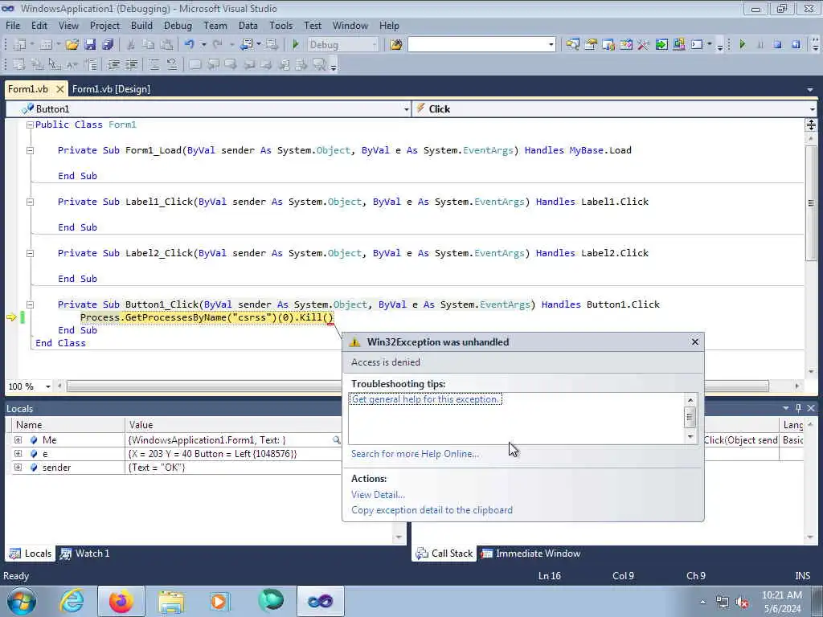Click the Open File folder icon
823x617 pixels.
tap(72, 45)
